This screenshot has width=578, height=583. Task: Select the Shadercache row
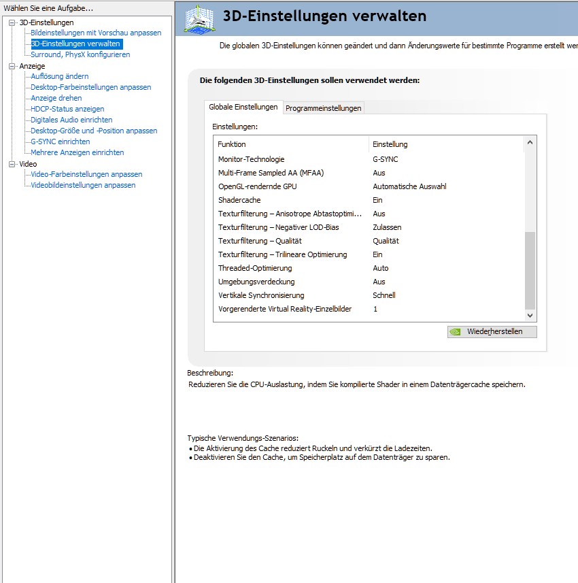[x=369, y=200]
